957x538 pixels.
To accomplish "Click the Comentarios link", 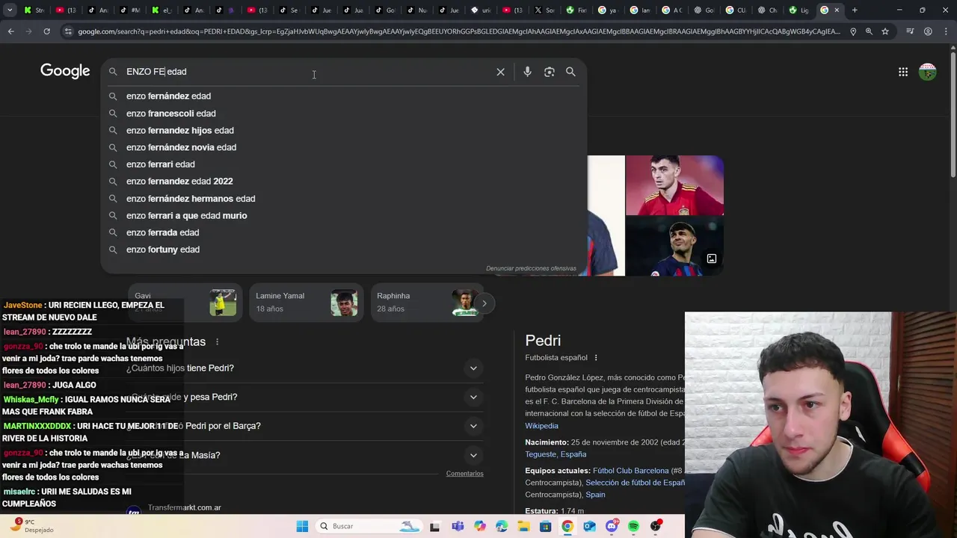I will point(464,474).
